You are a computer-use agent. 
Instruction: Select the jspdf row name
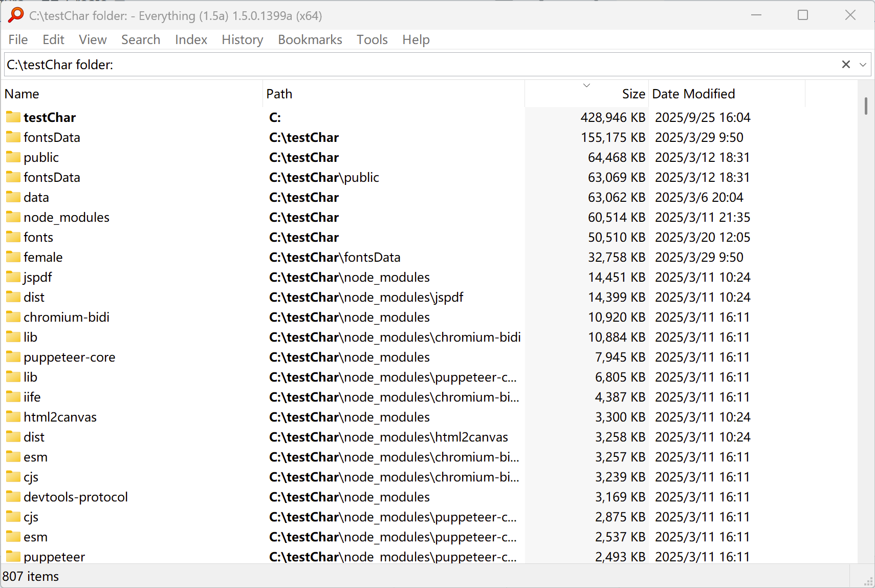coord(37,277)
